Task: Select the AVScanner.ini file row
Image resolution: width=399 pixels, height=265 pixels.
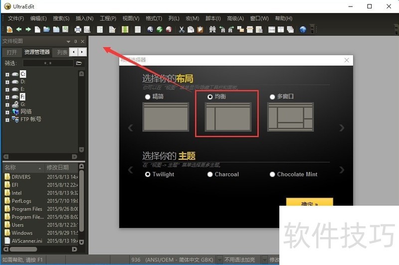Action: [41, 241]
